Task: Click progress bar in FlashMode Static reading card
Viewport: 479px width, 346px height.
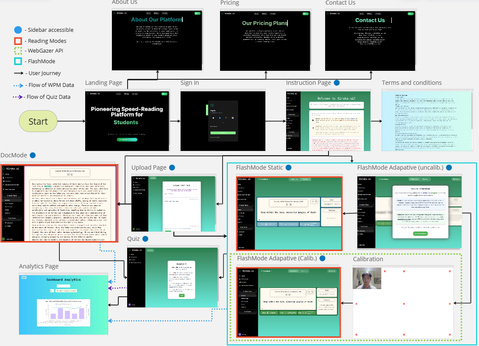Action: (x=288, y=220)
